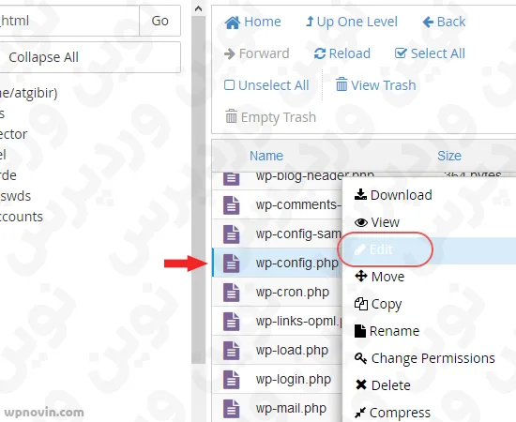Select the wp-comments- file name
Screen dimensions: 516x422
click(x=298, y=205)
